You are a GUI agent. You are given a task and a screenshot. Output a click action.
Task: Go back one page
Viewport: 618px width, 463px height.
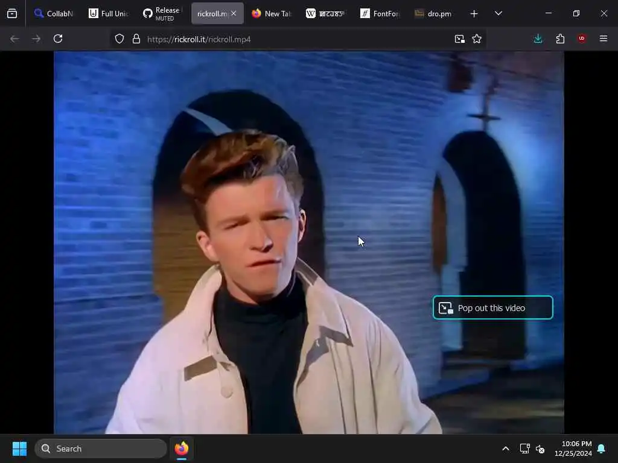(14, 39)
